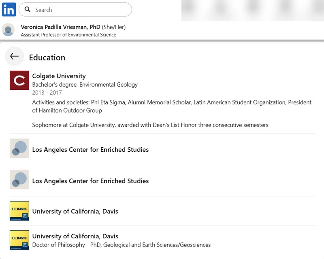Open UC Davis entry with Doctor of Philosophy
This screenshot has width=324, height=259.
[75, 236]
